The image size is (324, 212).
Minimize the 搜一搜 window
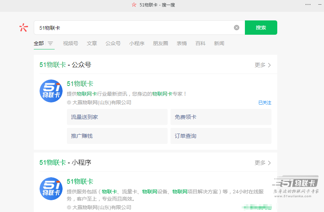point(320,5)
